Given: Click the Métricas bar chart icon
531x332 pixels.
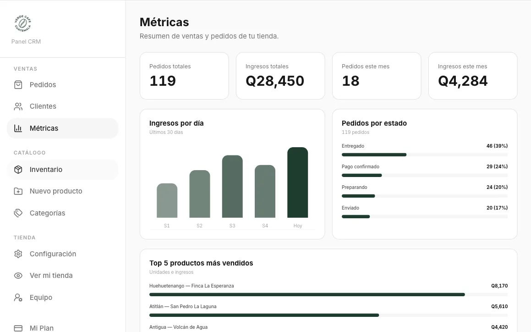Looking at the screenshot, I should pos(18,128).
